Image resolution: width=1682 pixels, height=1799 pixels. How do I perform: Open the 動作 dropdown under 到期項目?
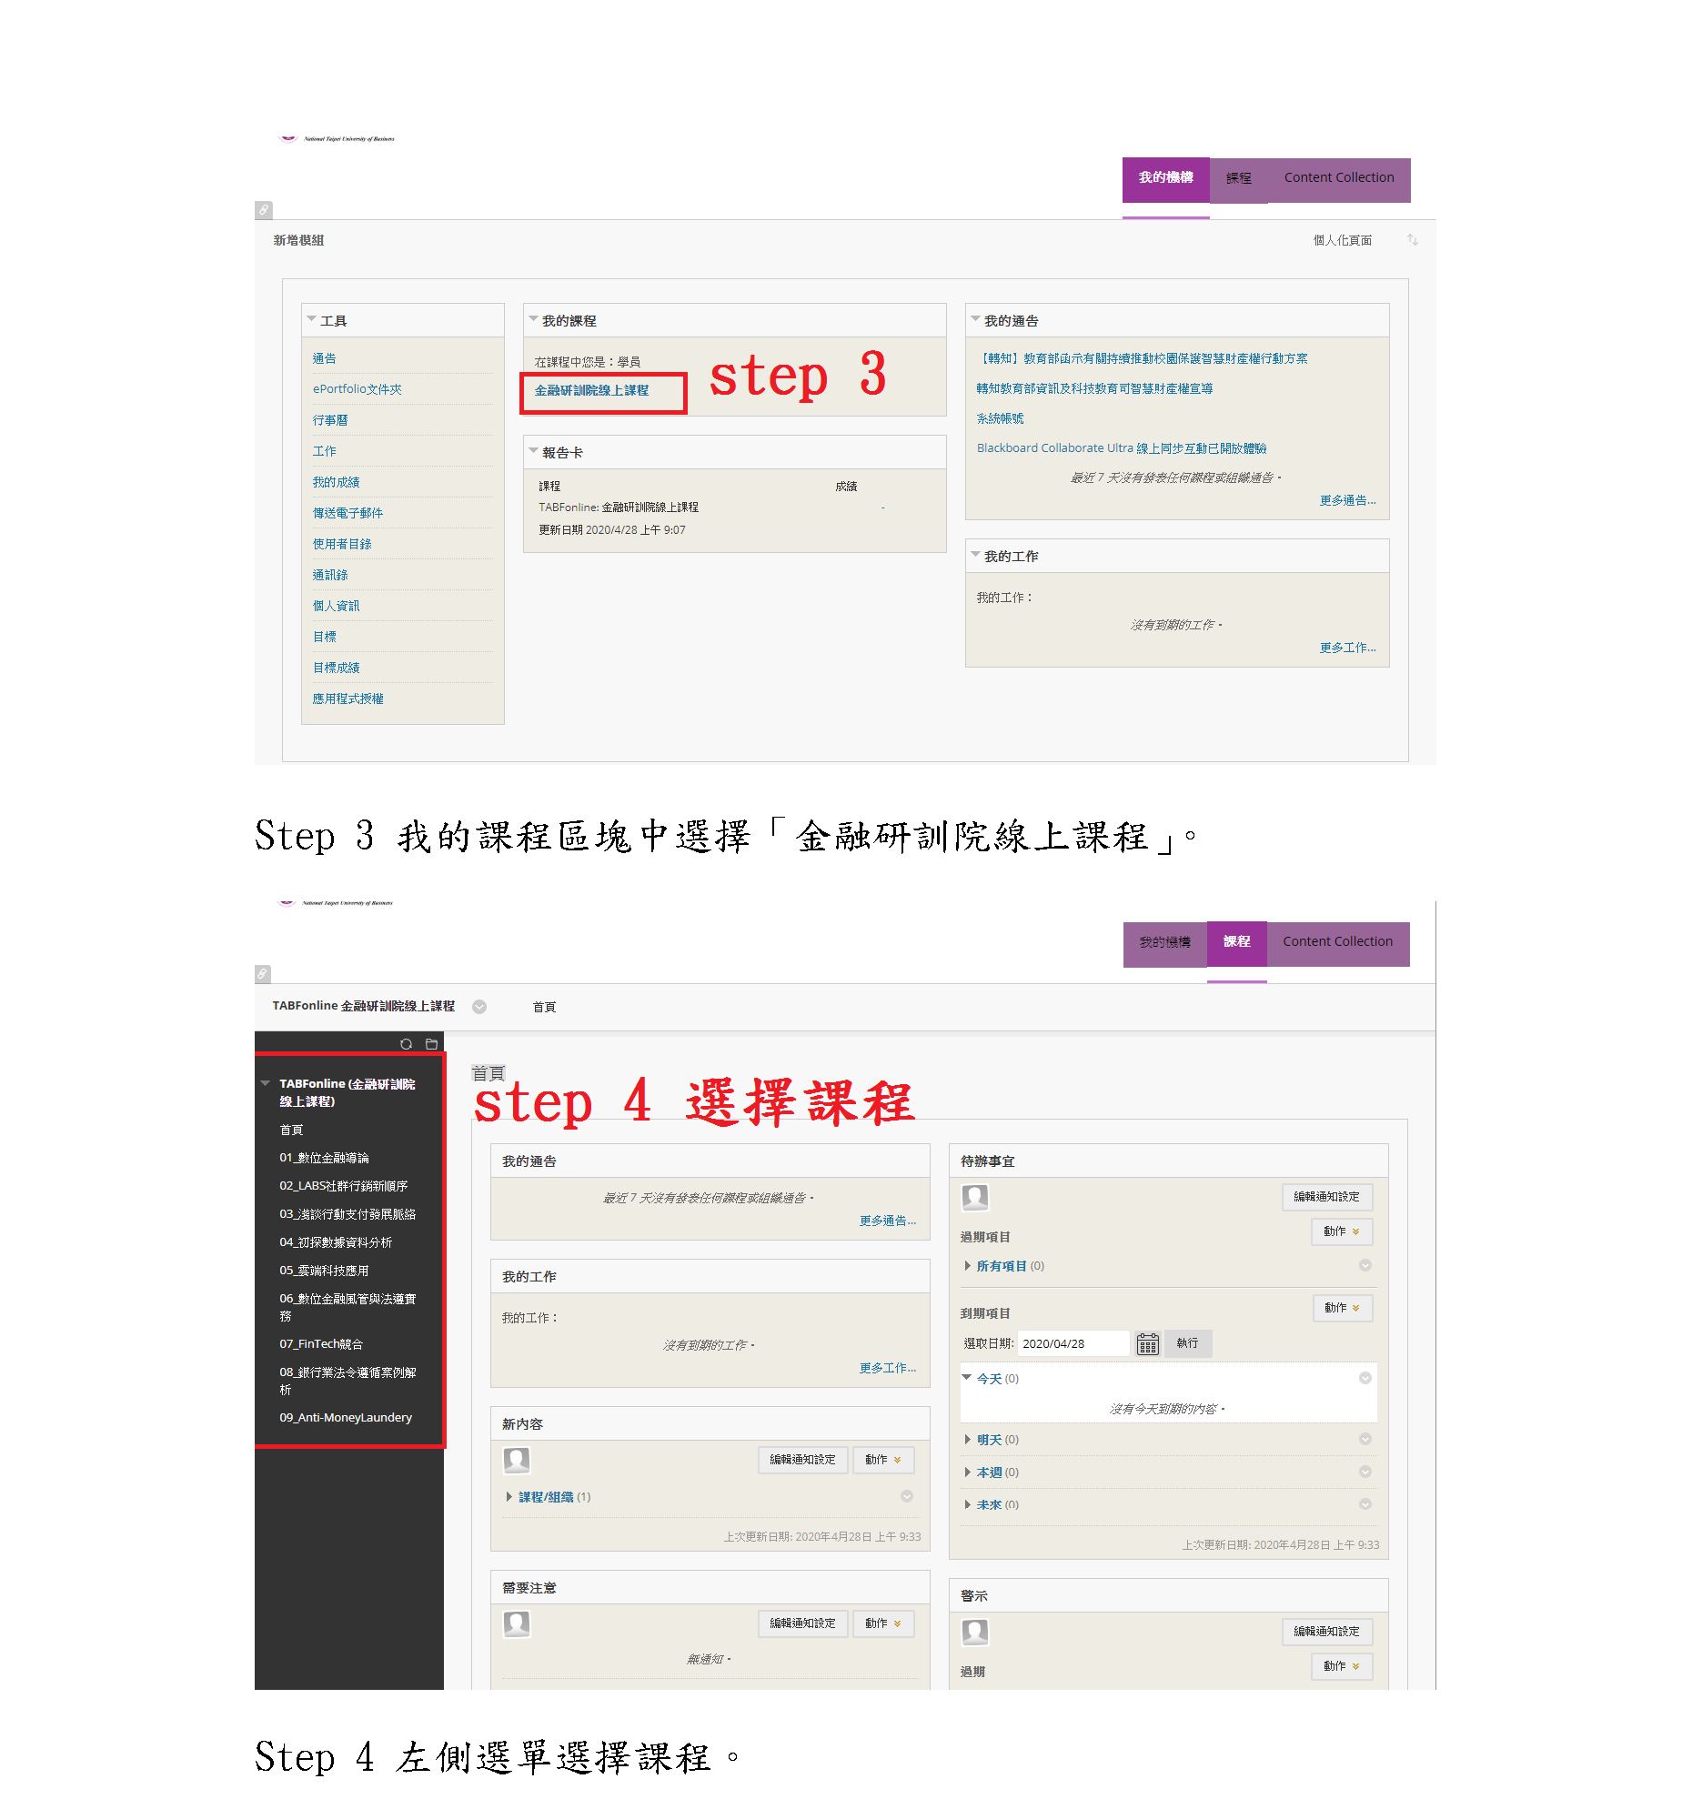pyautogui.click(x=1342, y=1308)
